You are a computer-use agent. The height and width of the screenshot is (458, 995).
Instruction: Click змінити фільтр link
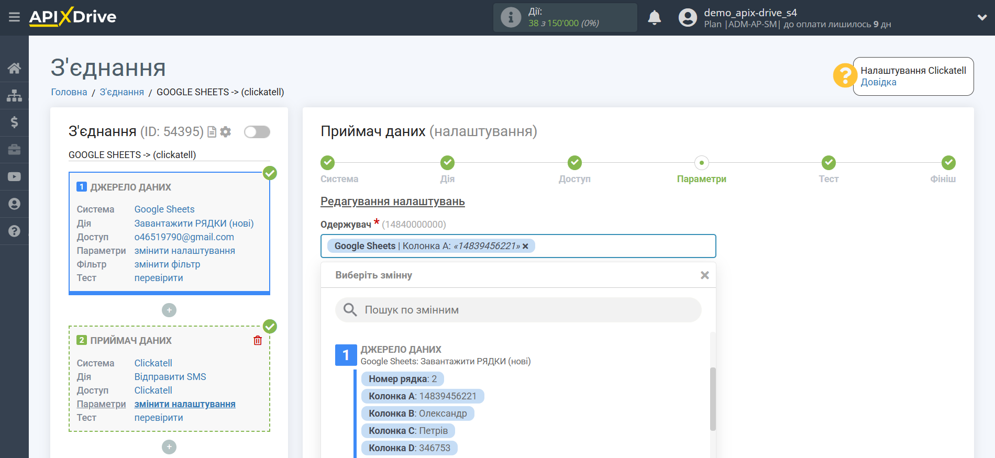pyautogui.click(x=168, y=264)
